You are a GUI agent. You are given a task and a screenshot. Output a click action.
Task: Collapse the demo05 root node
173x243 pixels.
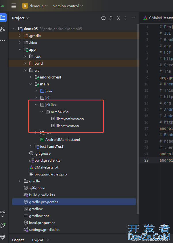click(x=14, y=29)
